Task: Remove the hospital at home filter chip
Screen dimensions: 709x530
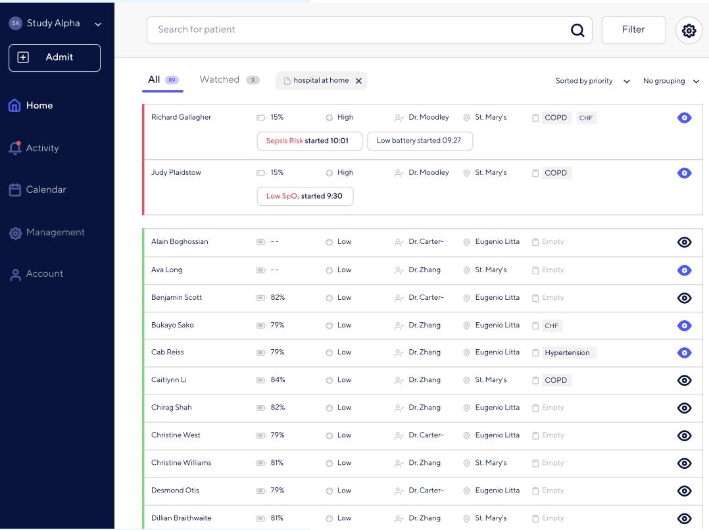Action: [358, 81]
